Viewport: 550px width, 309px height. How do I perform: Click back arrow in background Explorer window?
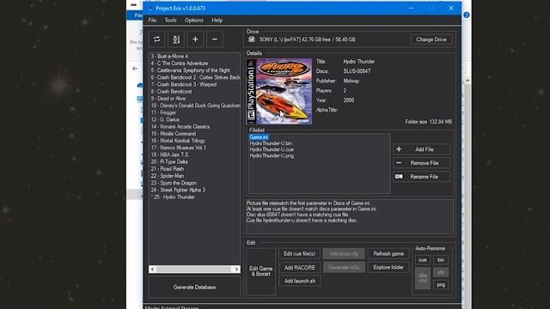tap(135, 69)
